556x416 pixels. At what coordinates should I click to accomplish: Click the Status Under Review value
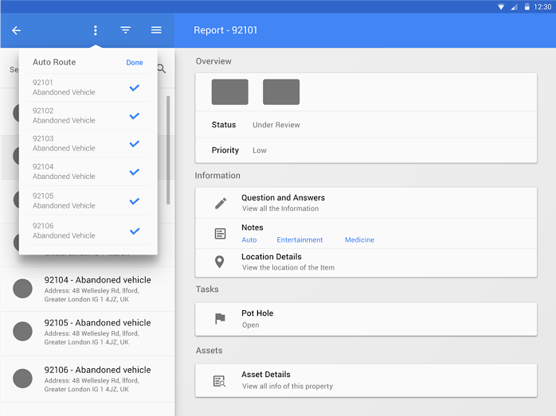[276, 125]
